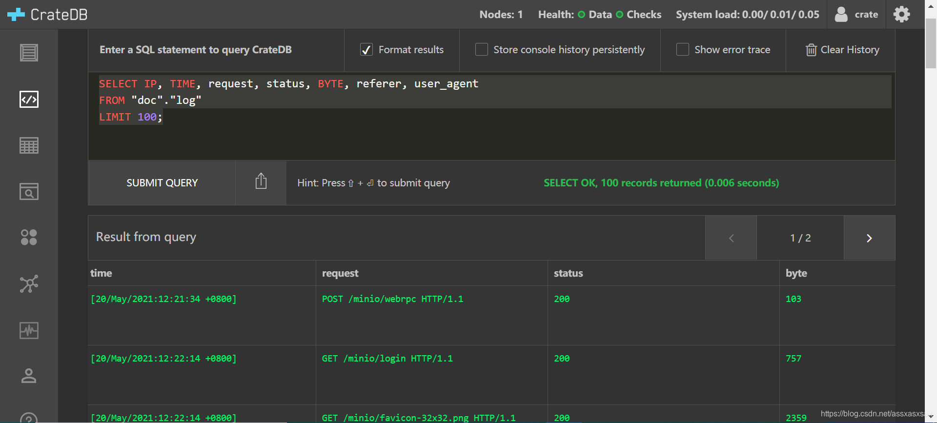Open the Overview icon in sidebar
The height and width of the screenshot is (423, 937).
pos(29,53)
